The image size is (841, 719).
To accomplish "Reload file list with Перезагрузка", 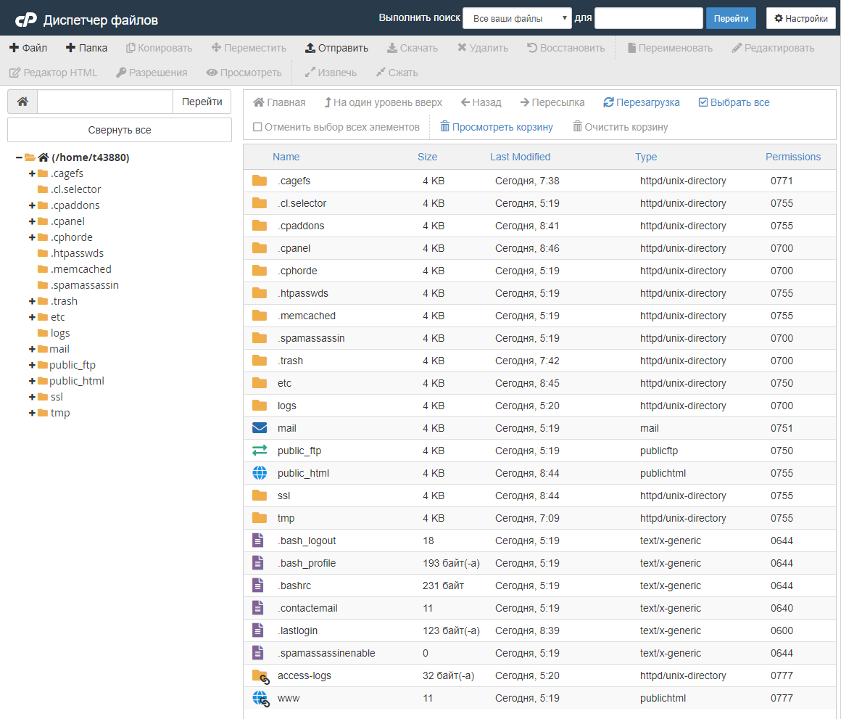I will pos(642,102).
